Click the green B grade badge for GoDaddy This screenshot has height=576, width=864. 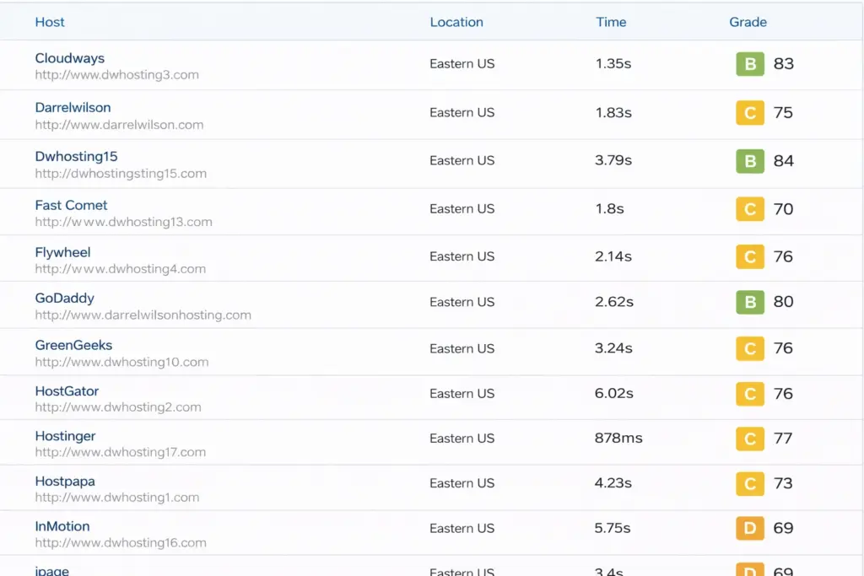pyautogui.click(x=749, y=302)
